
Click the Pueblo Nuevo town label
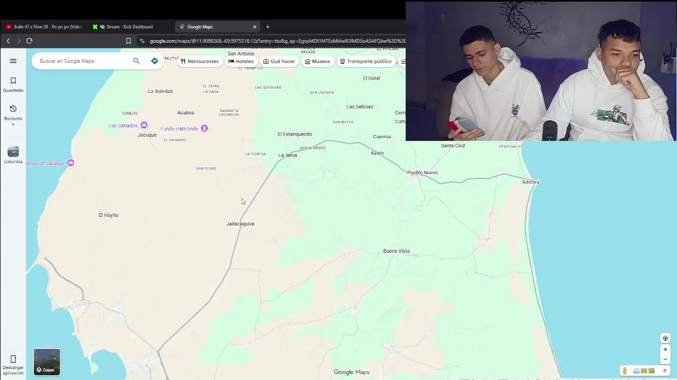(423, 173)
